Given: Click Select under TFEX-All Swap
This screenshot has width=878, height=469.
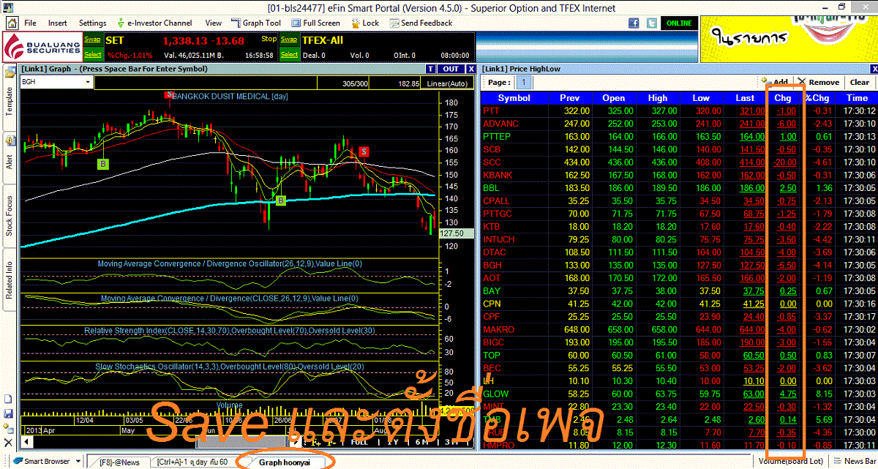Looking at the screenshot, I should tap(290, 55).
